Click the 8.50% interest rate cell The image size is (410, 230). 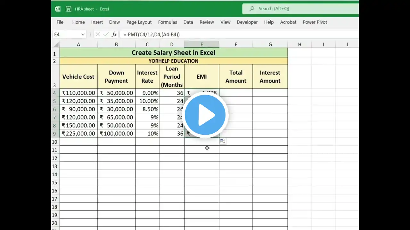tap(147, 109)
